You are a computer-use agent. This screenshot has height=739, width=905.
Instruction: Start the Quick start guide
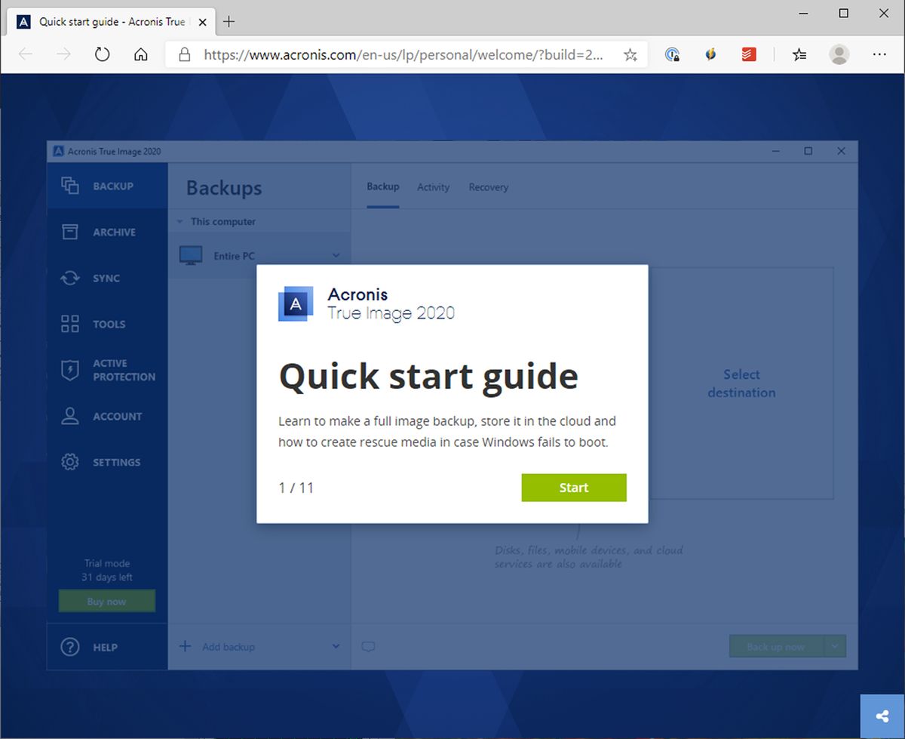click(x=573, y=488)
